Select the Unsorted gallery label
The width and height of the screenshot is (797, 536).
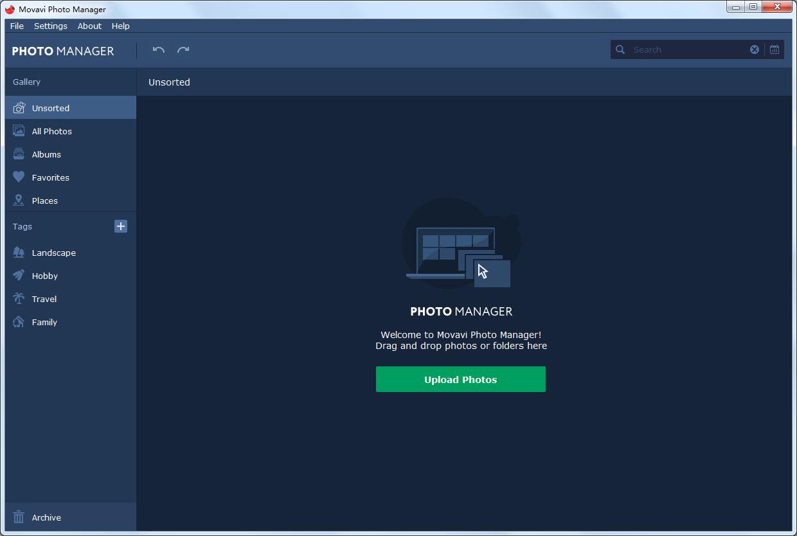(51, 108)
